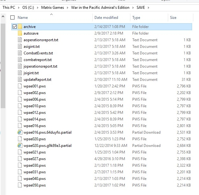The height and width of the screenshot is (195, 199).
Task: Select file name wpae016.pws.64duyfo.partial
Action: click(48, 132)
